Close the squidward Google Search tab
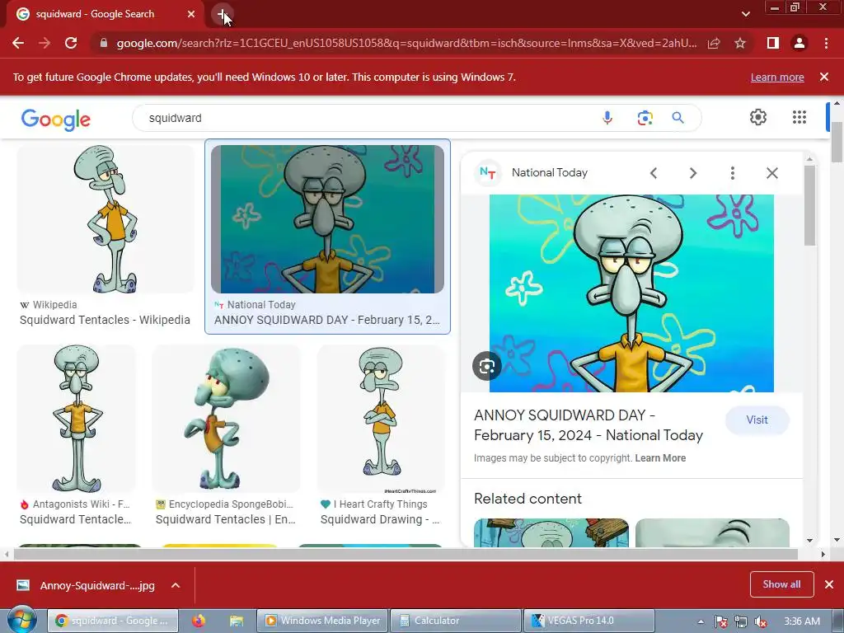The width and height of the screenshot is (844, 633). pyautogui.click(x=191, y=14)
